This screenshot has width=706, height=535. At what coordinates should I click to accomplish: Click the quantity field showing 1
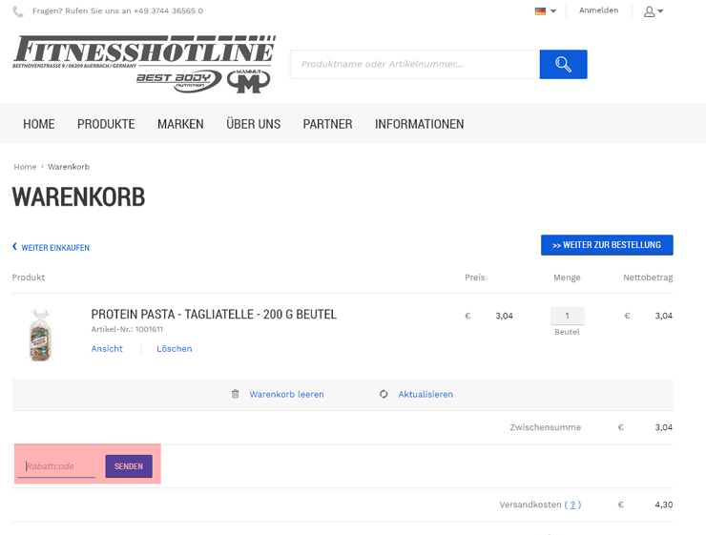[568, 316]
